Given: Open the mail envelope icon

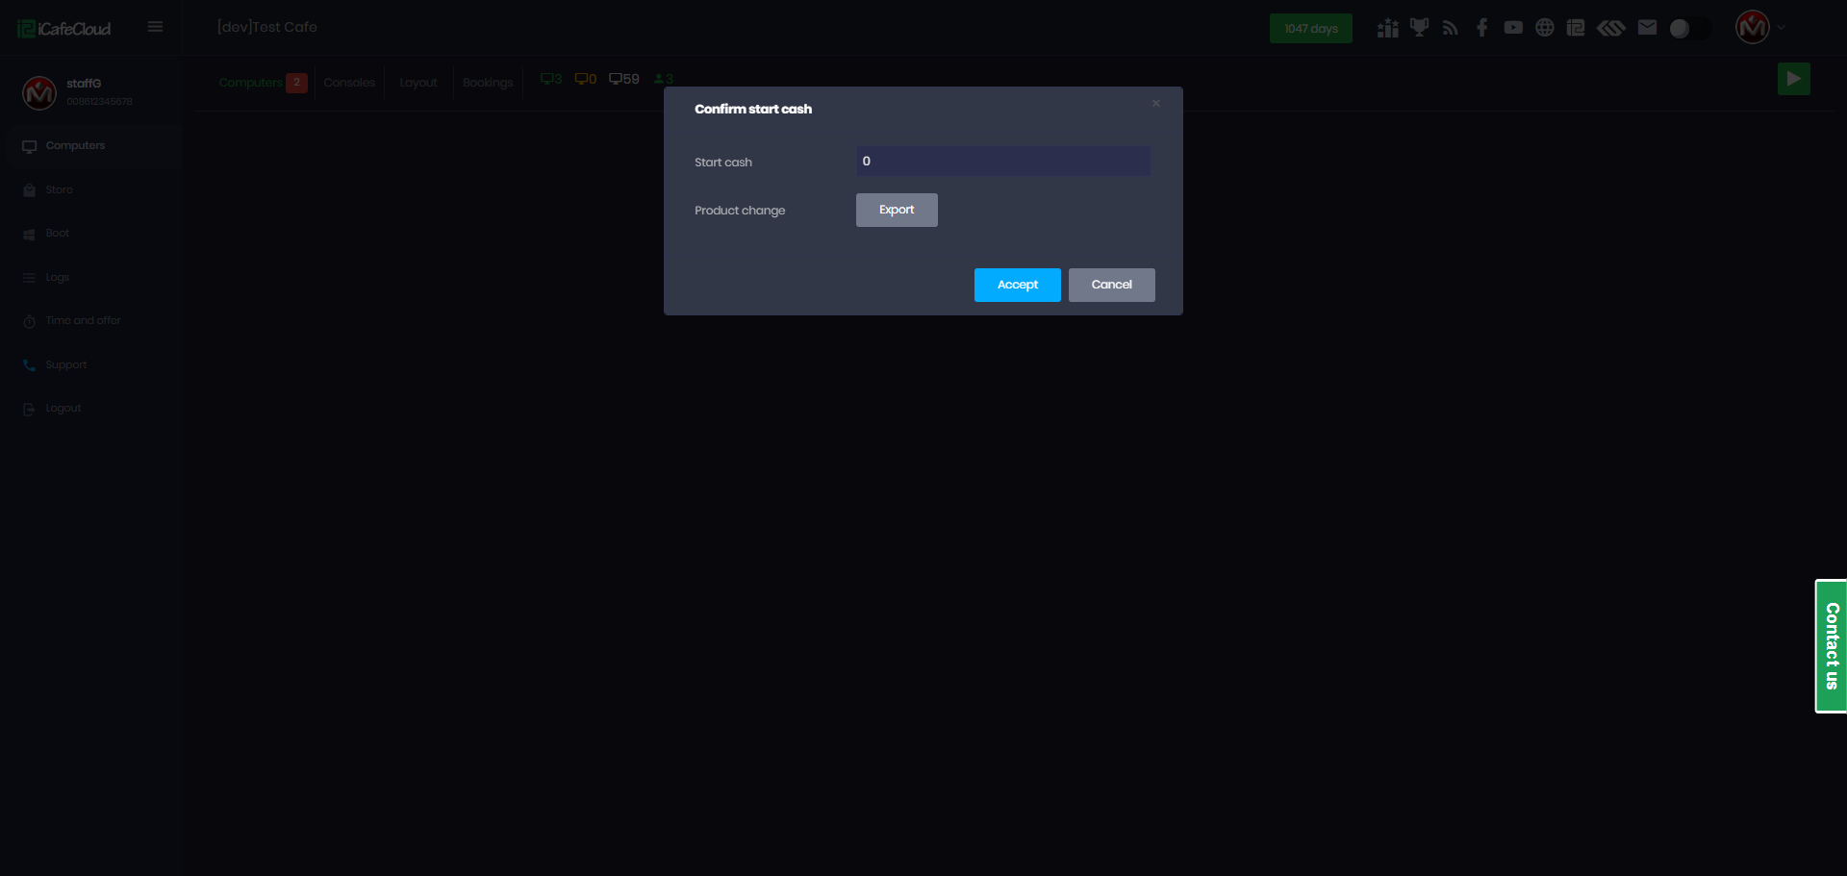Looking at the screenshot, I should pyautogui.click(x=1648, y=28).
